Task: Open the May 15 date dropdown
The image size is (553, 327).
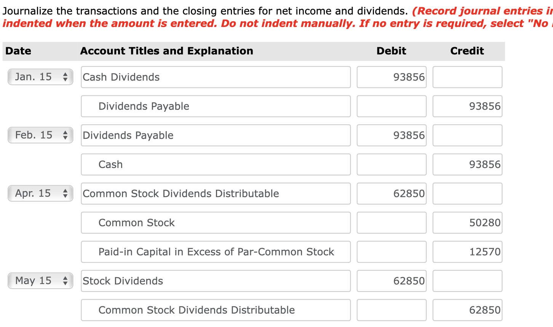Action: tap(40, 281)
